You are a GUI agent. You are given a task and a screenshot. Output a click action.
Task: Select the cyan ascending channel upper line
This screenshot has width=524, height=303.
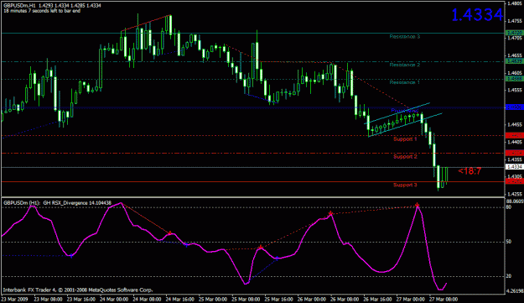tap(397, 113)
